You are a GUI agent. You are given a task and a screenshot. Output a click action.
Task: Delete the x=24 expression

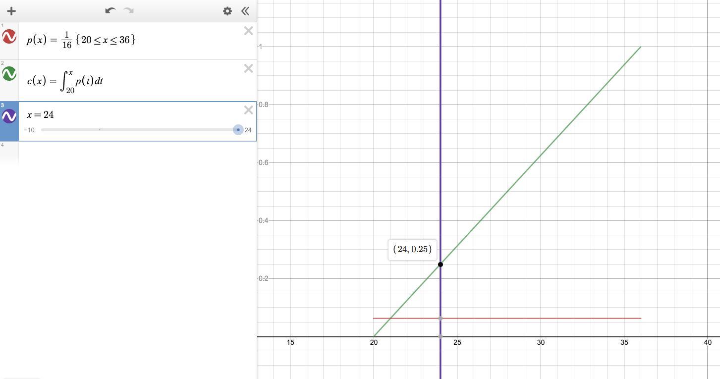tap(249, 110)
